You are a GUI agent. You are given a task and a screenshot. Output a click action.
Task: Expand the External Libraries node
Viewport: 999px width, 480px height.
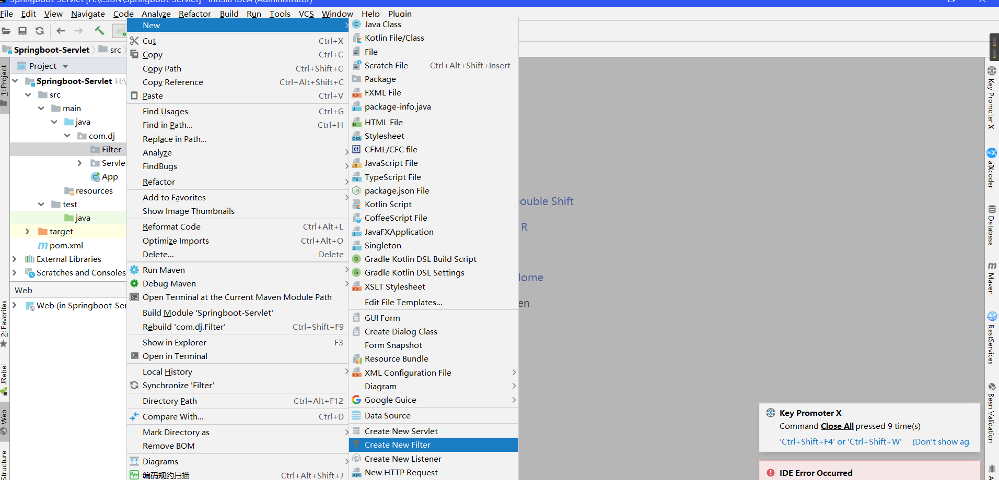click(x=15, y=259)
